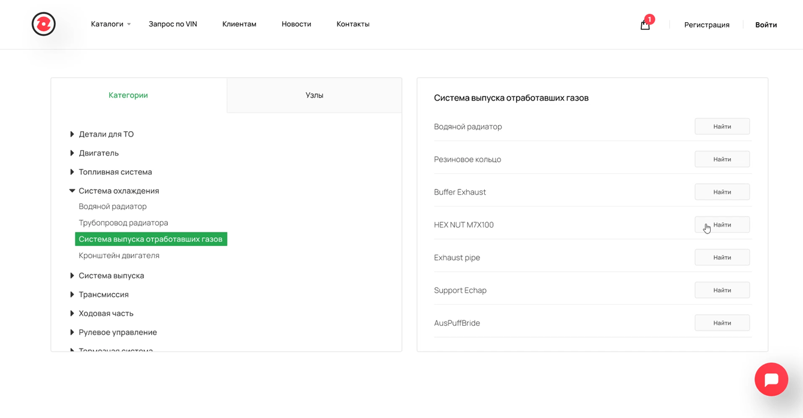Click Найти next to HEX NUT M7X100
The width and height of the screenshot is (803, 418).
(x=722, y=225)
